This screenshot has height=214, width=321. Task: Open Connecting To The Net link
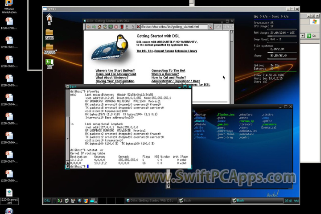pos(168,70)
